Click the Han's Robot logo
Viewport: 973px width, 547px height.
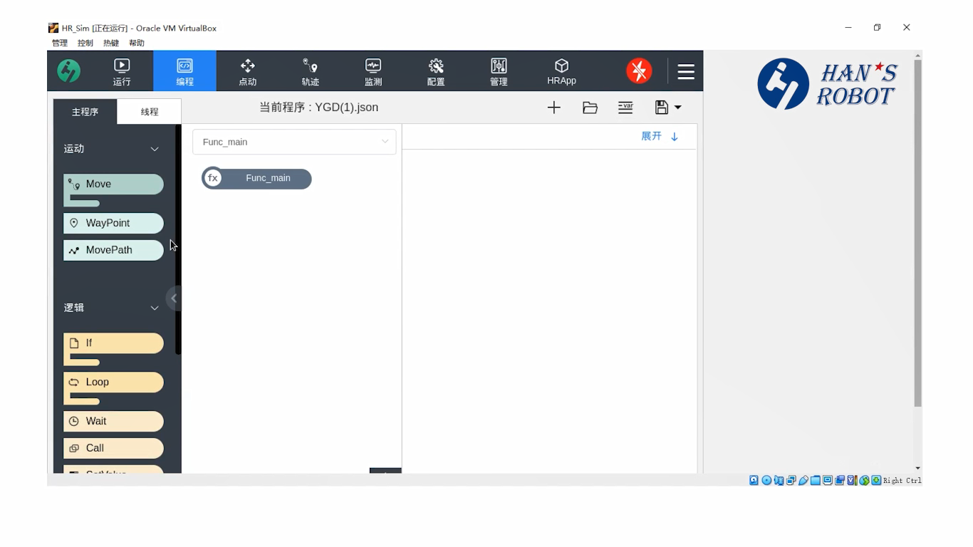coord(827,84)
